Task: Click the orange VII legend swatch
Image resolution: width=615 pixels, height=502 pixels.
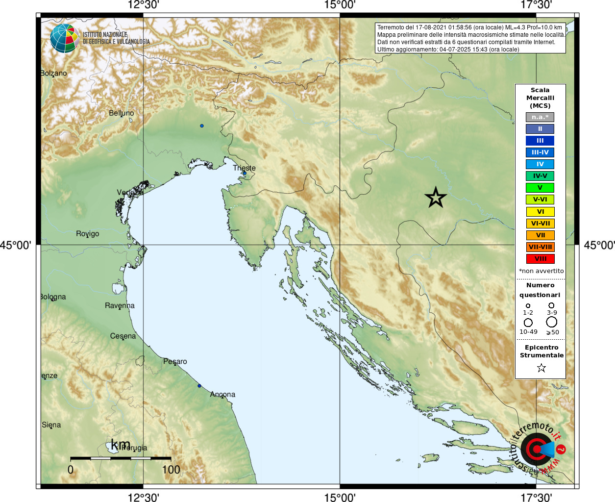Action: pyautogui.click(x=540, y=235)
